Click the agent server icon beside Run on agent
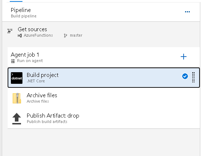 13,61
